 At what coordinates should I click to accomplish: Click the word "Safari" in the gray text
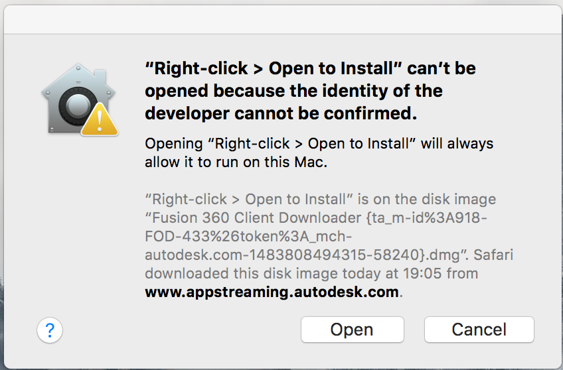[491, 255]
